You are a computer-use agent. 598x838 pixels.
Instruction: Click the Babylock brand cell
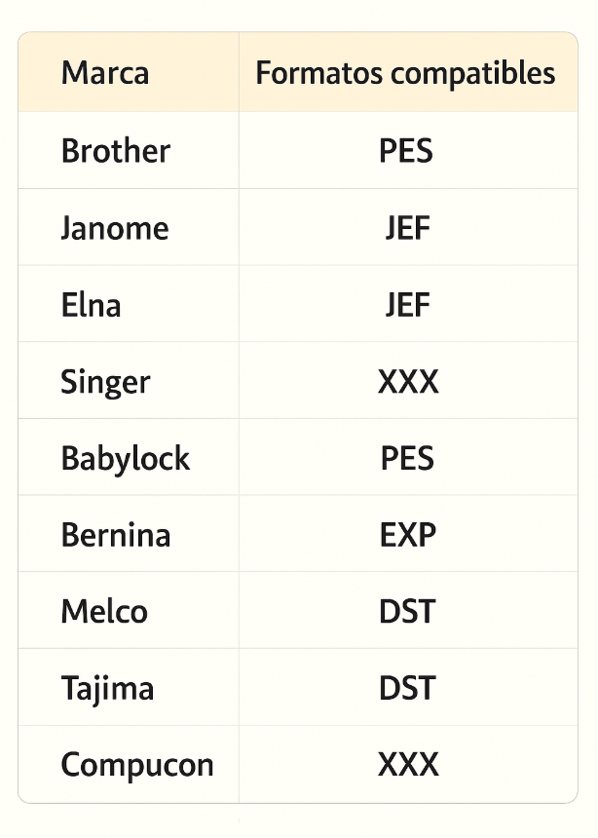tap(125, 458)
